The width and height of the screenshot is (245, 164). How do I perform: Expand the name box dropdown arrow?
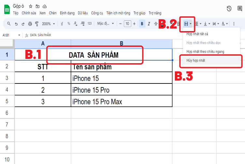coord(19,35)
